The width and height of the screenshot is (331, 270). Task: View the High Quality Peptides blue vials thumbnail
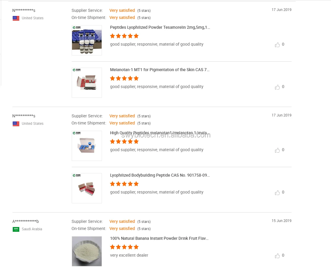point(87,146)
